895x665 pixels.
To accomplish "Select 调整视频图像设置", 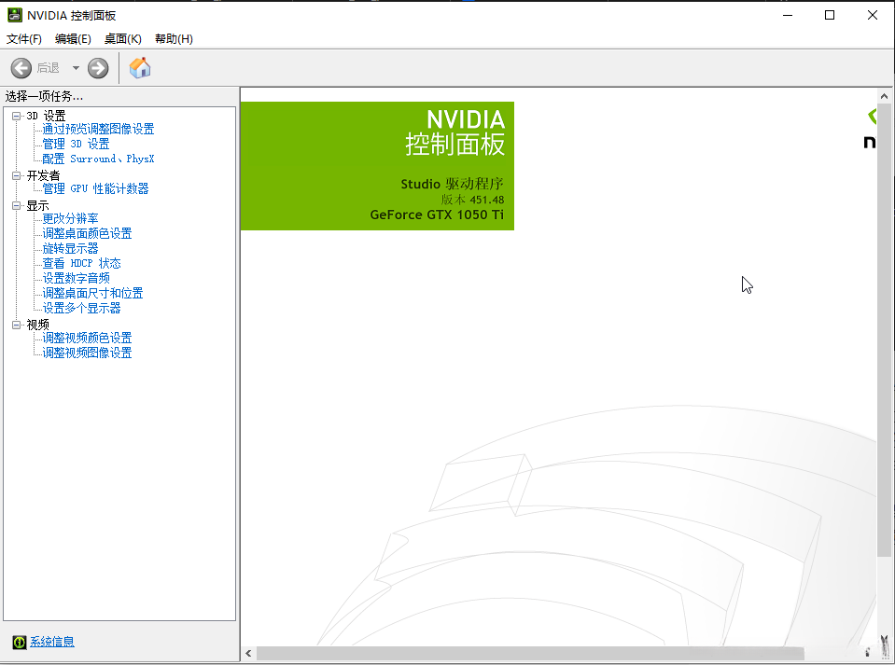I will pos(88,353).
